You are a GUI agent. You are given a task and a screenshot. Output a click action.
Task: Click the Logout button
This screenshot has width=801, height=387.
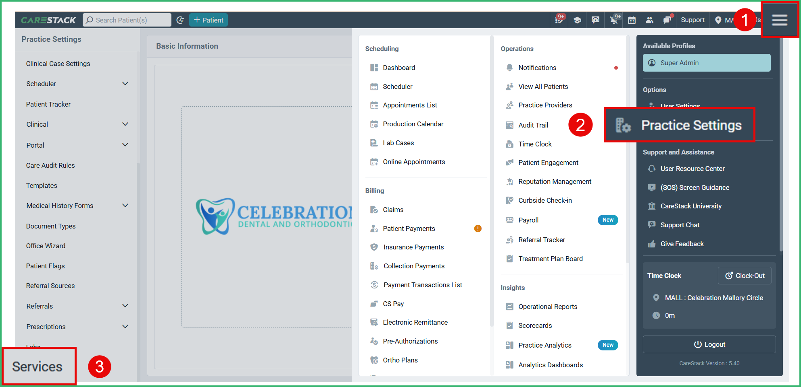point(709,344)
